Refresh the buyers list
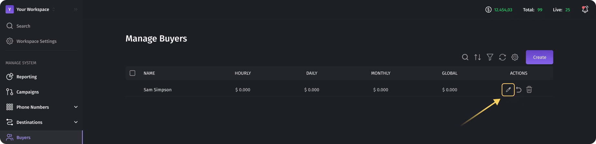This screenshot has height=144, width=596. click(502, 57)
